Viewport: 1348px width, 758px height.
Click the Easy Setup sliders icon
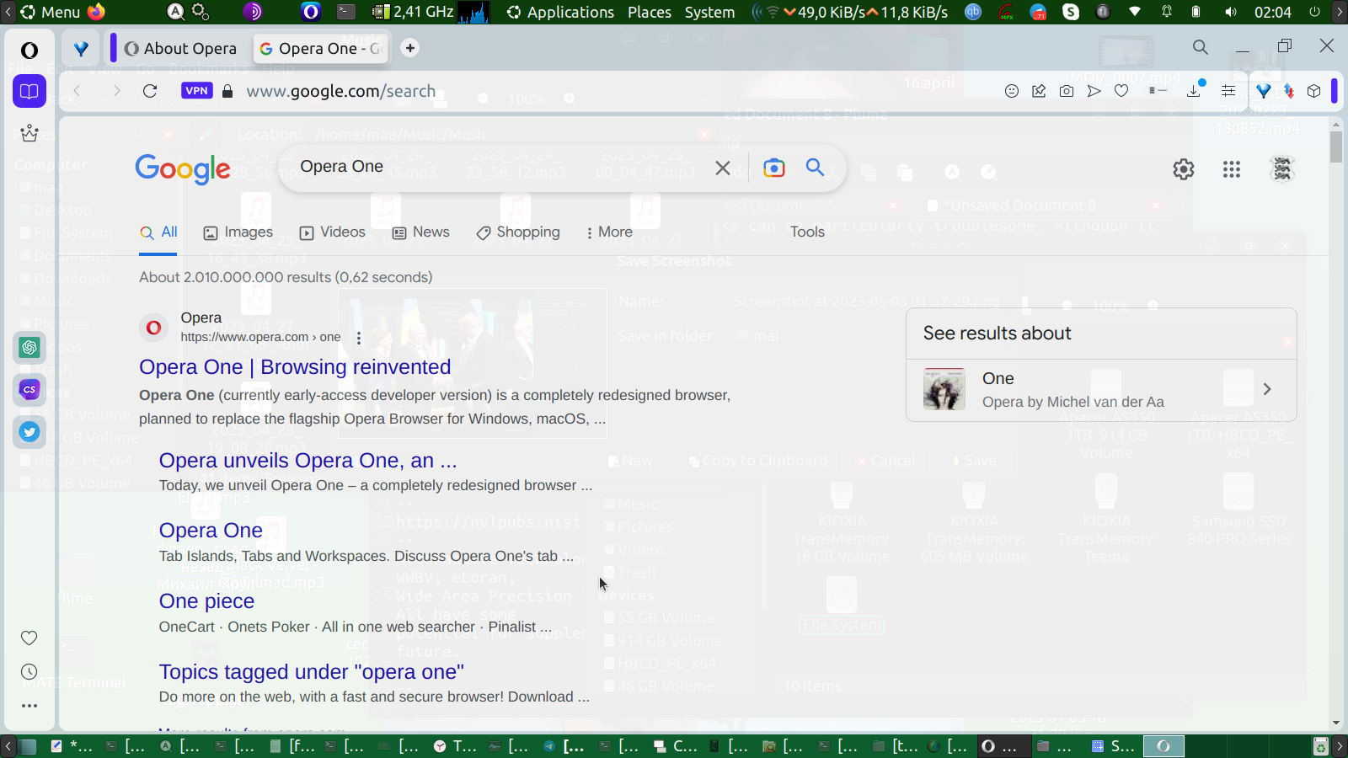tap(1228, 91)
